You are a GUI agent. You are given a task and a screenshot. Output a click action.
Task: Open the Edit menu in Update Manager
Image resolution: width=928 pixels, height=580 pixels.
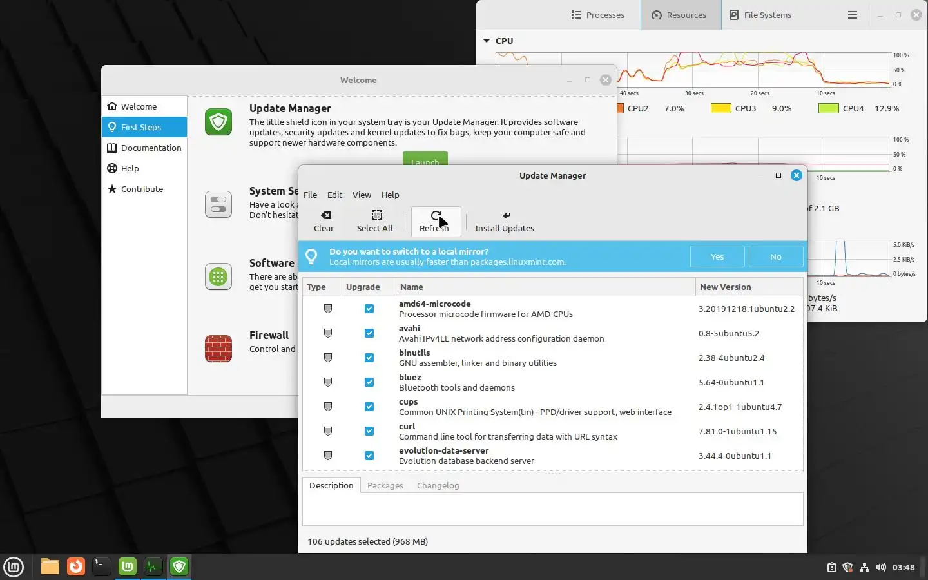coord(334,195)
